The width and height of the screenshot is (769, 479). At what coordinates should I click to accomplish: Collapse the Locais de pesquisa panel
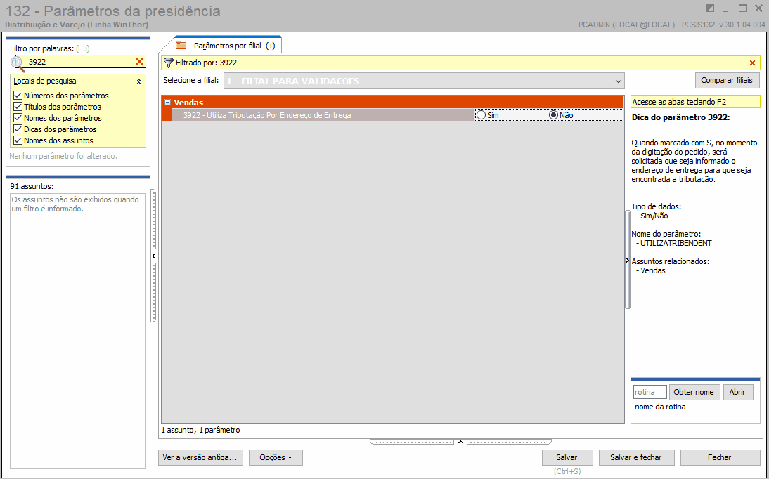pyautogui.click(x=138, y=81)
